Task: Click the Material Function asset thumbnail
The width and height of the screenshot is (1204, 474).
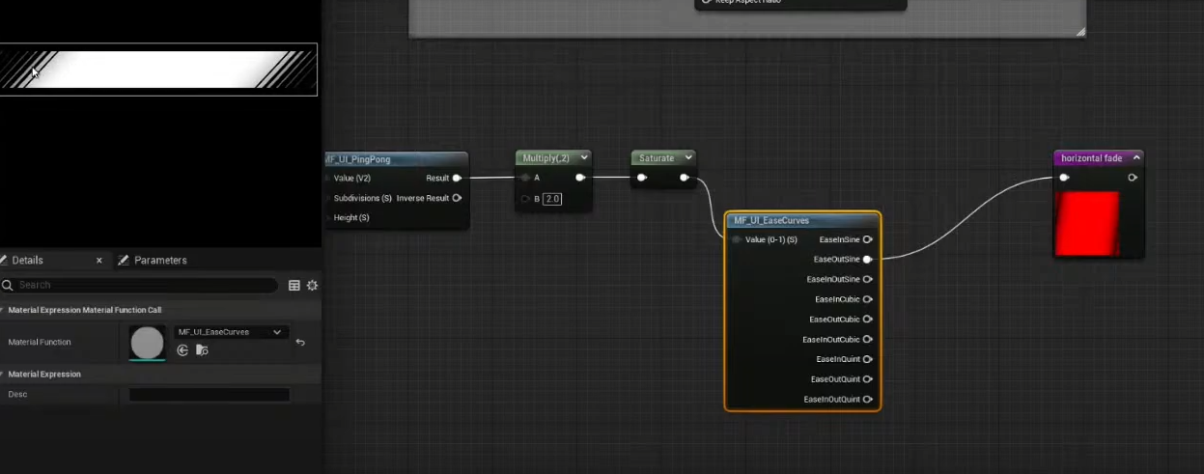Action: [x=148, y=343]
